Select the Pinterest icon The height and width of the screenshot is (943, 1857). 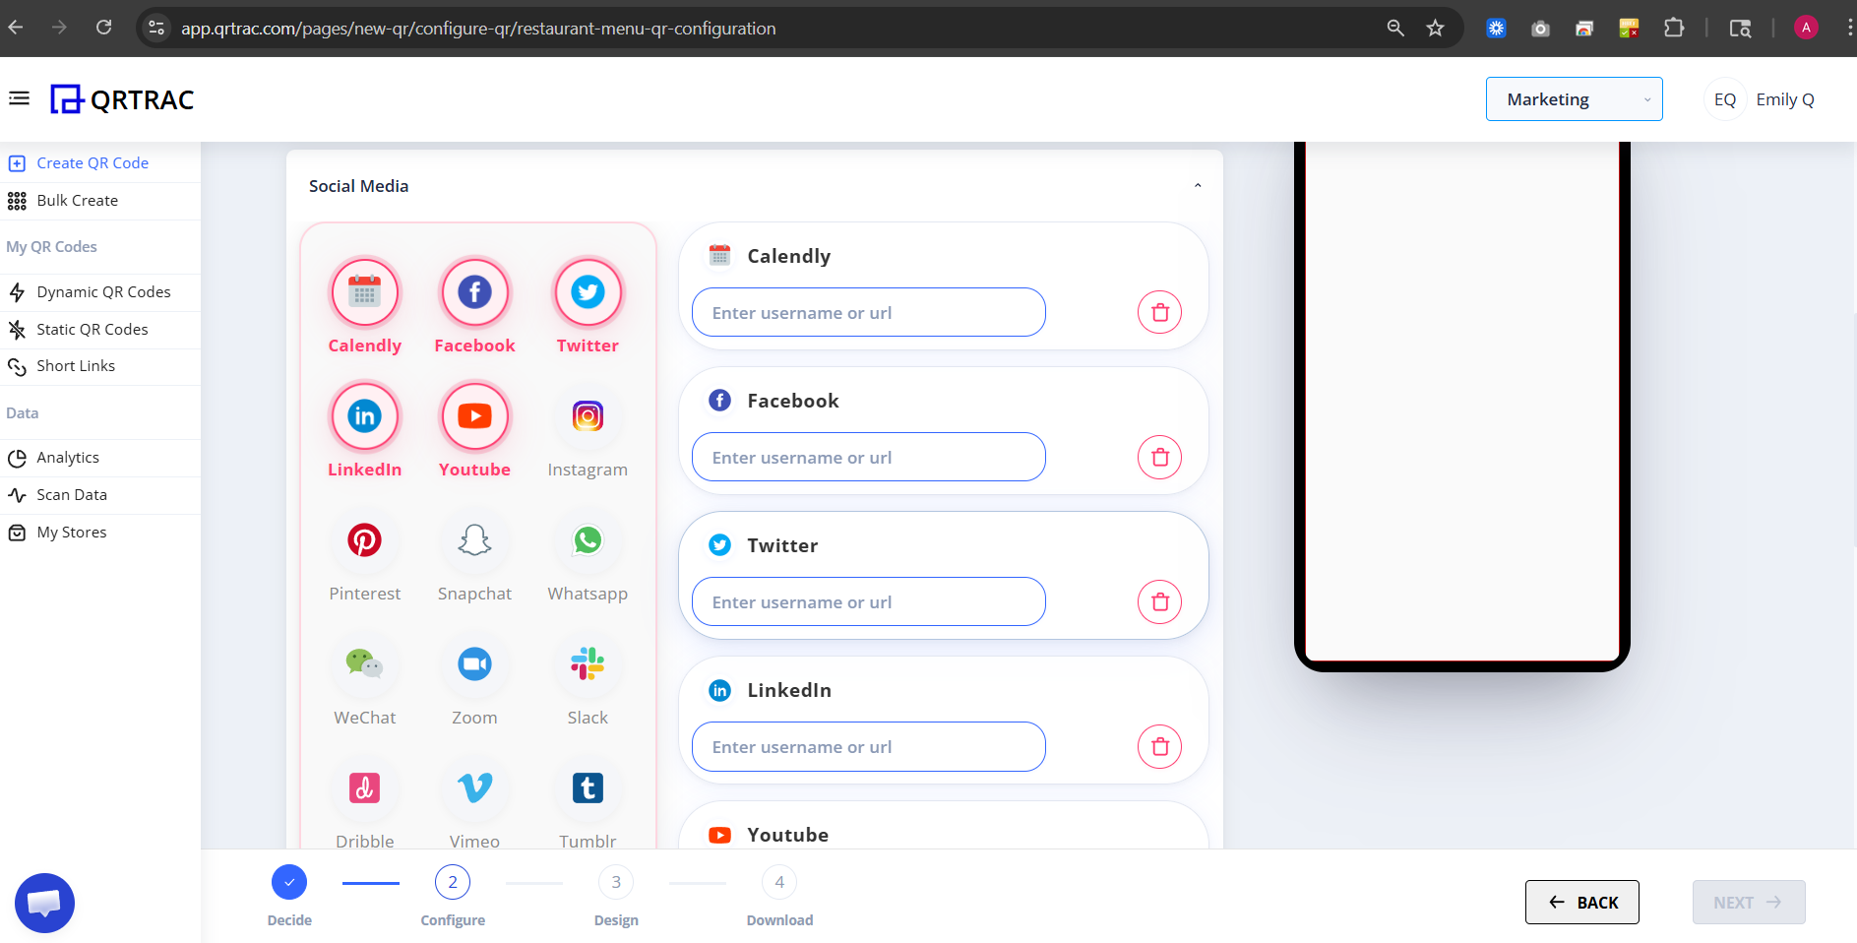(364, 539)
